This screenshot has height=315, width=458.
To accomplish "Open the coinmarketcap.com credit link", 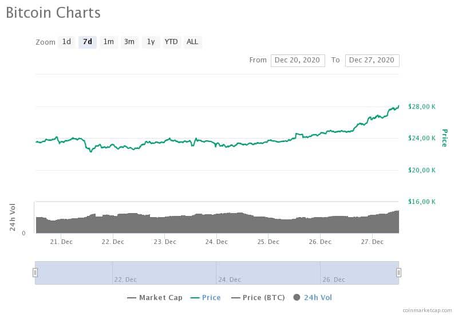I will click(x=427, y=310).
